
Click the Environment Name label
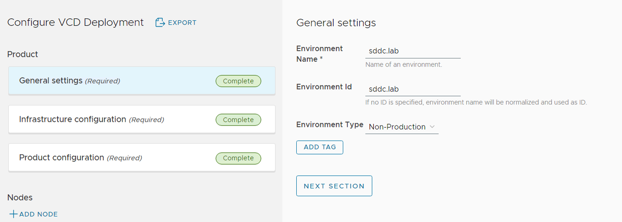319,54
